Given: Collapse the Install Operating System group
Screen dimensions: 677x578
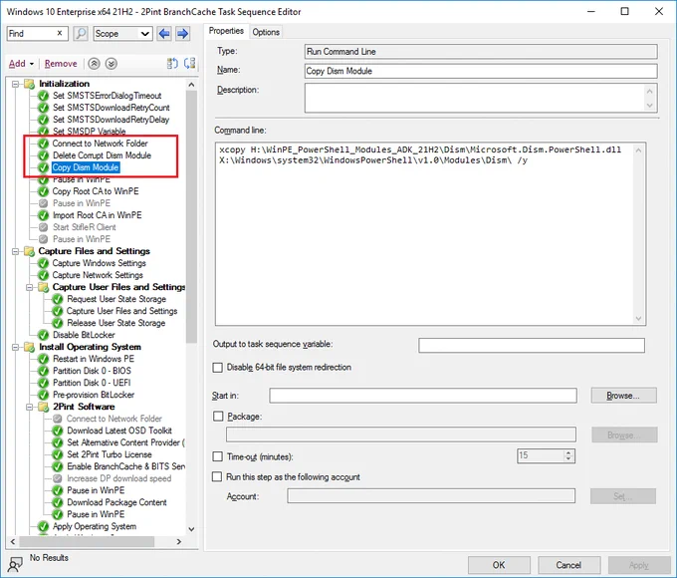Looking at the screenshot, I should (16, 347).
